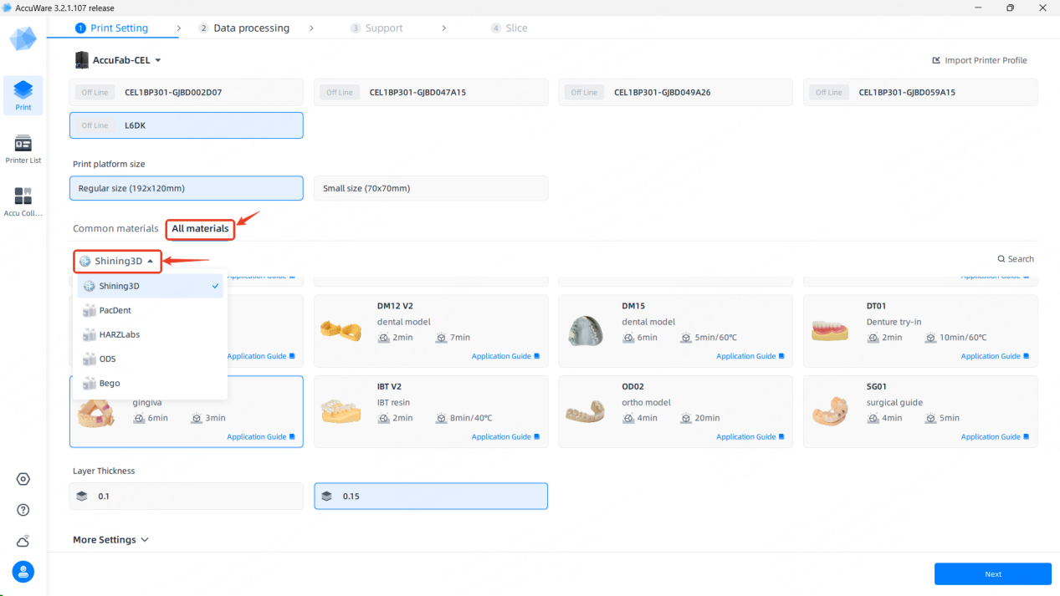
Task: Open IBT V2 Application Guide link
Action: [505, 436]
